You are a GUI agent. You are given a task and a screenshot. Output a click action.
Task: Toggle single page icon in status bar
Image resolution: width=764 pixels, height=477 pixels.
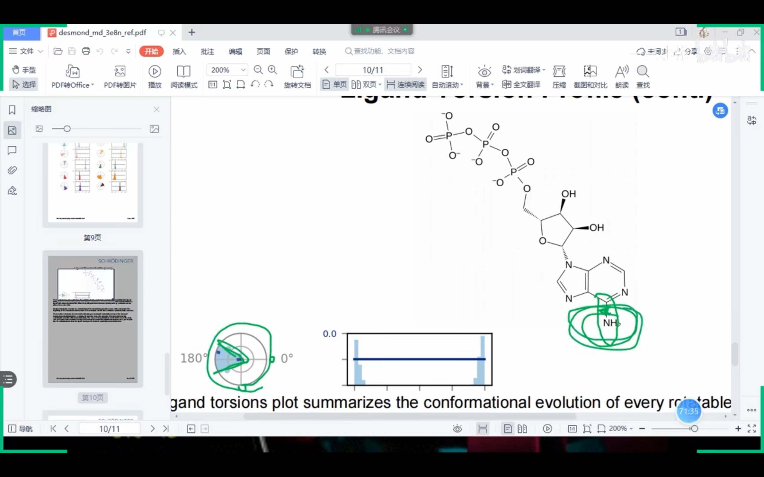point(508,429)
